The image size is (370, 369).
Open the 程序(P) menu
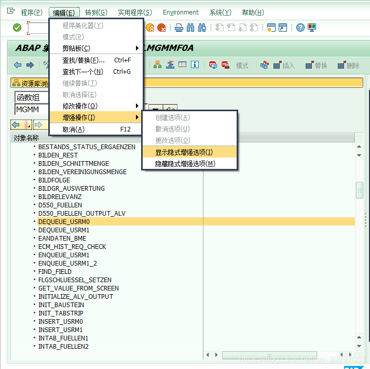coord(32,12)
